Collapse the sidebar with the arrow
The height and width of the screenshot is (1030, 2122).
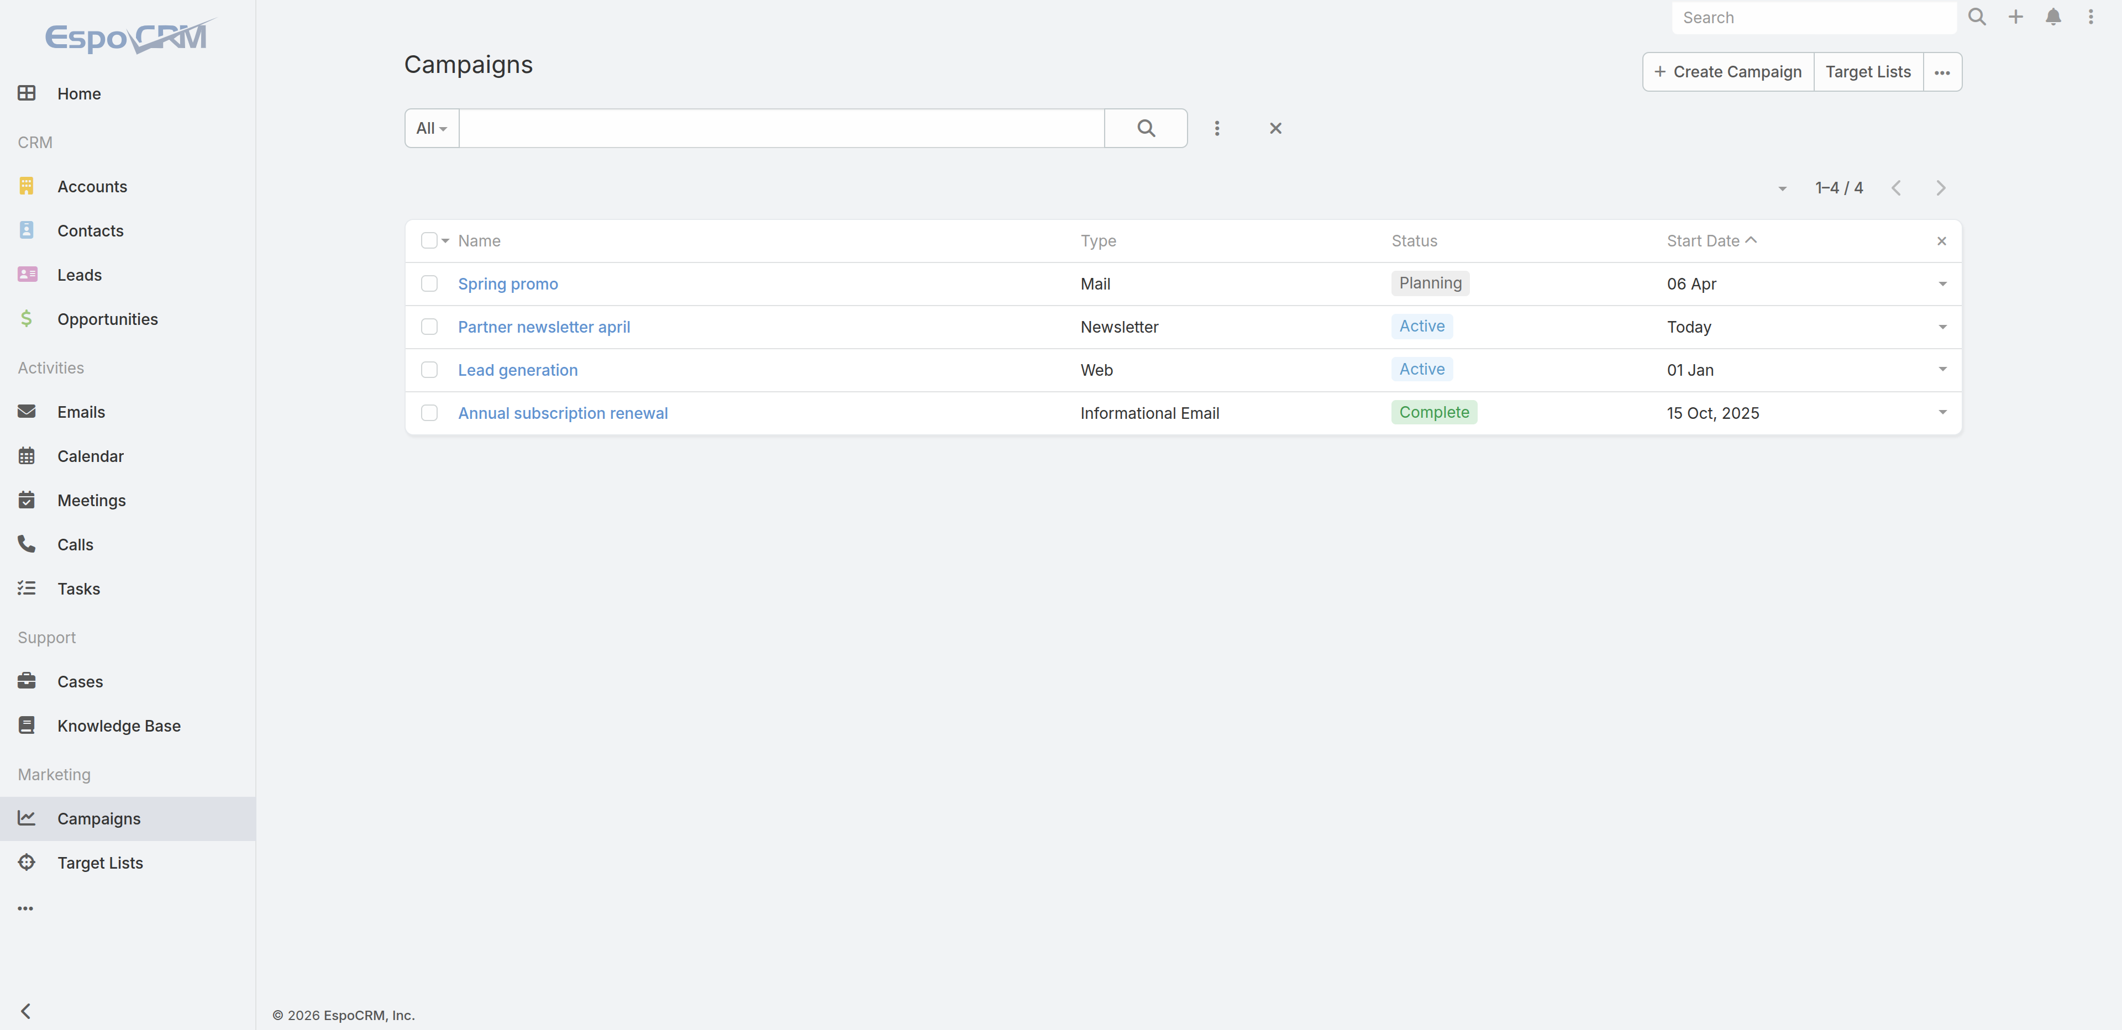25,1011
